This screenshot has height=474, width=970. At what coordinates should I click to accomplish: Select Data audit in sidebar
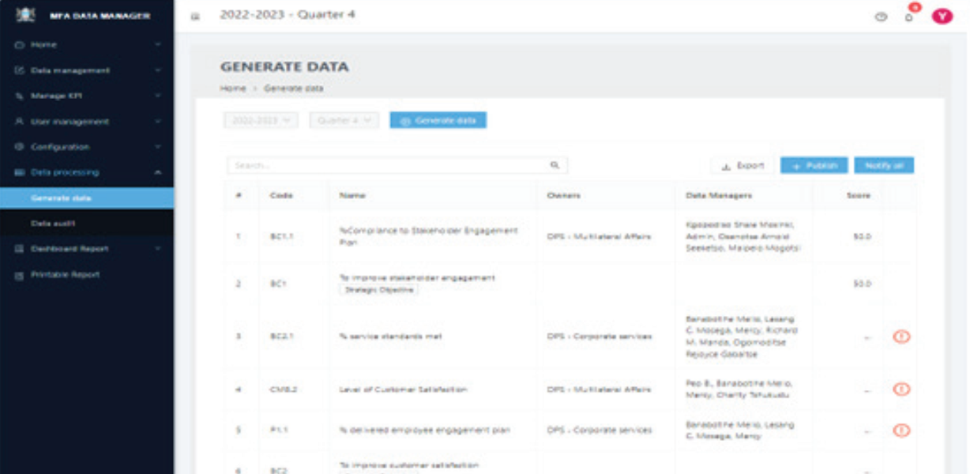coord(87,224)
